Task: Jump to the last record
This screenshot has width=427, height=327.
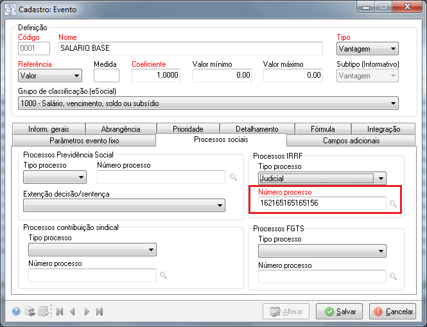Action: point(100,312)
